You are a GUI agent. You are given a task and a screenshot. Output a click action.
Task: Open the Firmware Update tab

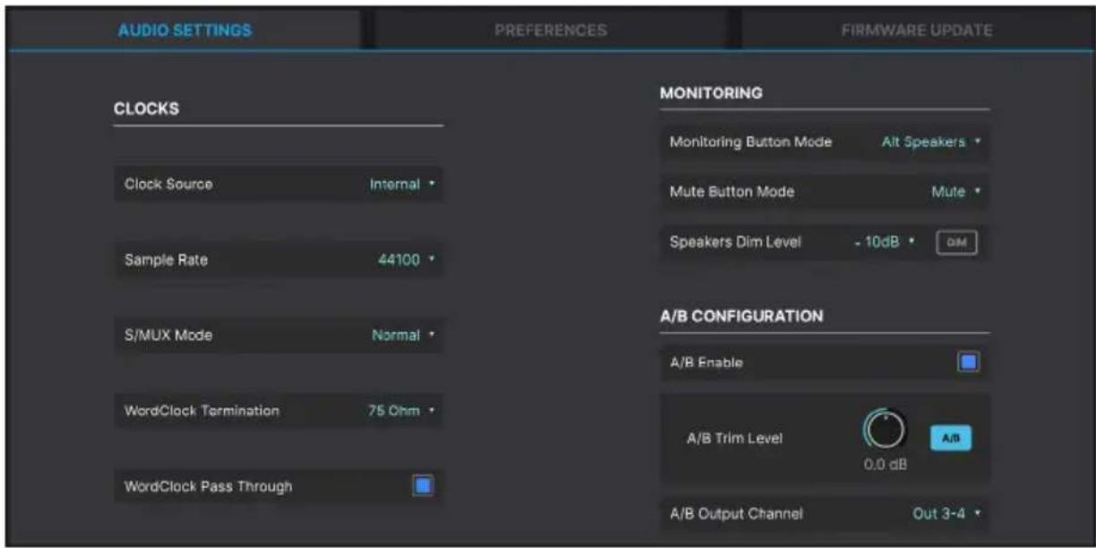point(916,30)
